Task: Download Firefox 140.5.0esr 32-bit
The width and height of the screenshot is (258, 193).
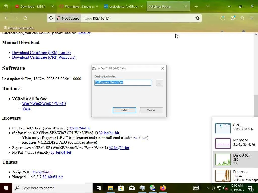Action: (x=74, y=128)
